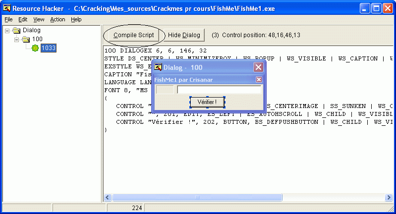The image size is (396, 214).
Task: Click the WS_CAPTION text in style line
Action: click(358, 58)
